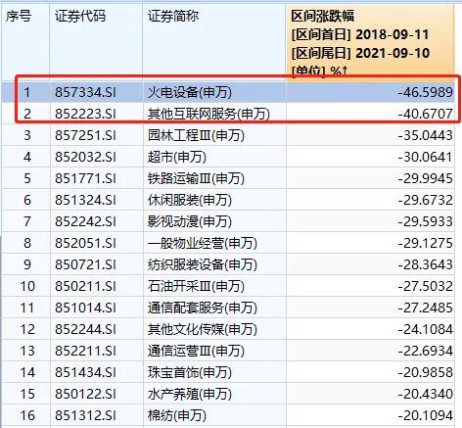Select code 851771.SI 铁路运输
462x428 pixels.
(x=85, y=178)
